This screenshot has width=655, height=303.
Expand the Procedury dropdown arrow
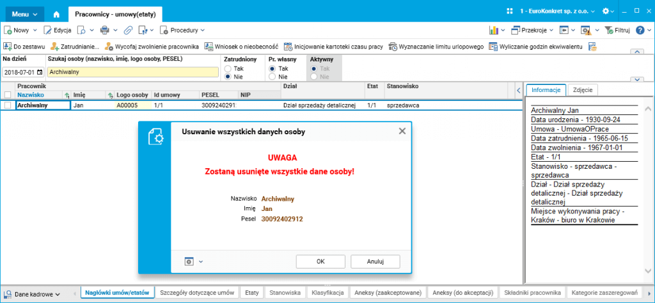pos(203,30)
